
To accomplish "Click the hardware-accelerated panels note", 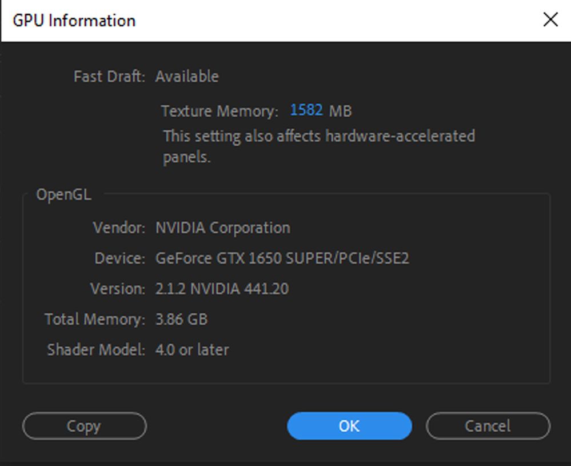I will click(x=318, y=146).
